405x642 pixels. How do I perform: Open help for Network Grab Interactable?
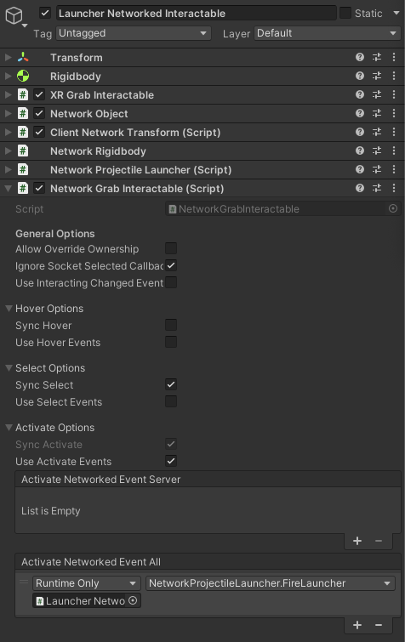point(360,188)
